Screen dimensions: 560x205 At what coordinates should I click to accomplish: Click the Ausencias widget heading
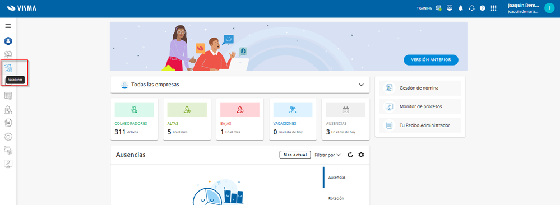(x=131, y=155)
